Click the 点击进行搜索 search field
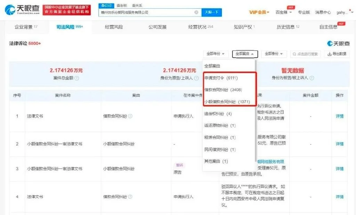The height and width of the screenshot is (215, 356). click(x=306, y=54)
